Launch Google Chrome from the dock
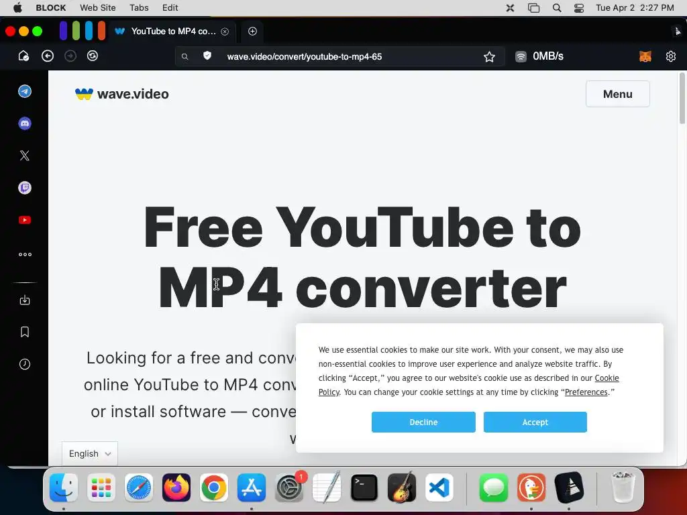 pos(214,488)
